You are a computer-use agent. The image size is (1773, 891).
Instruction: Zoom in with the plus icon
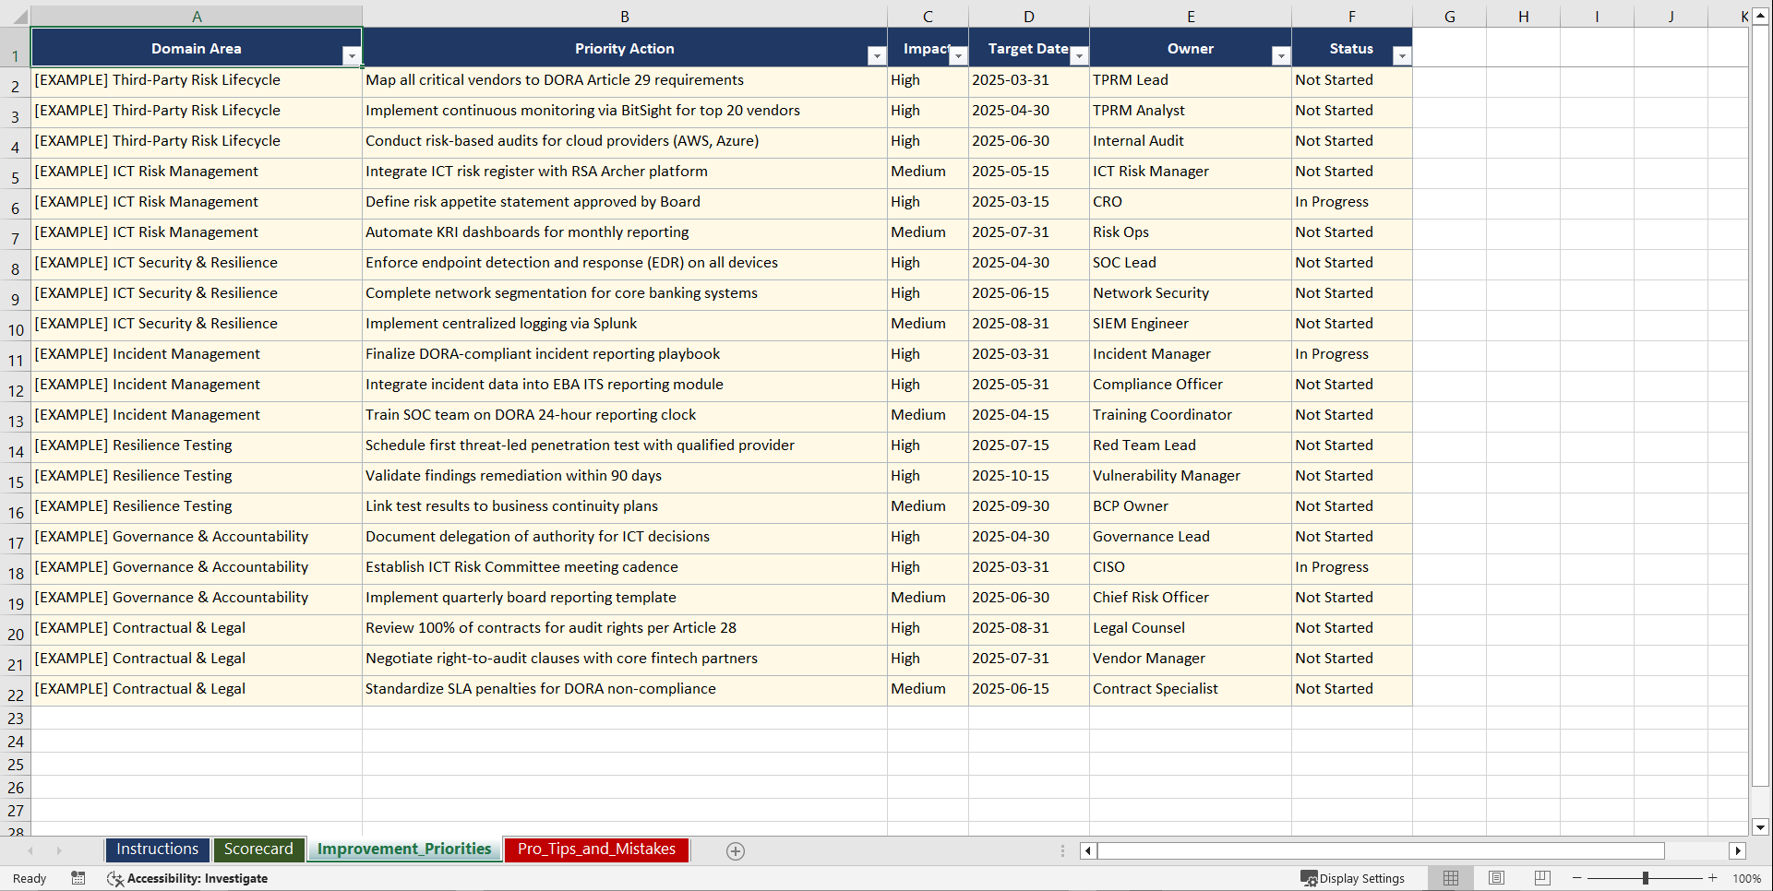(1714, 878)
